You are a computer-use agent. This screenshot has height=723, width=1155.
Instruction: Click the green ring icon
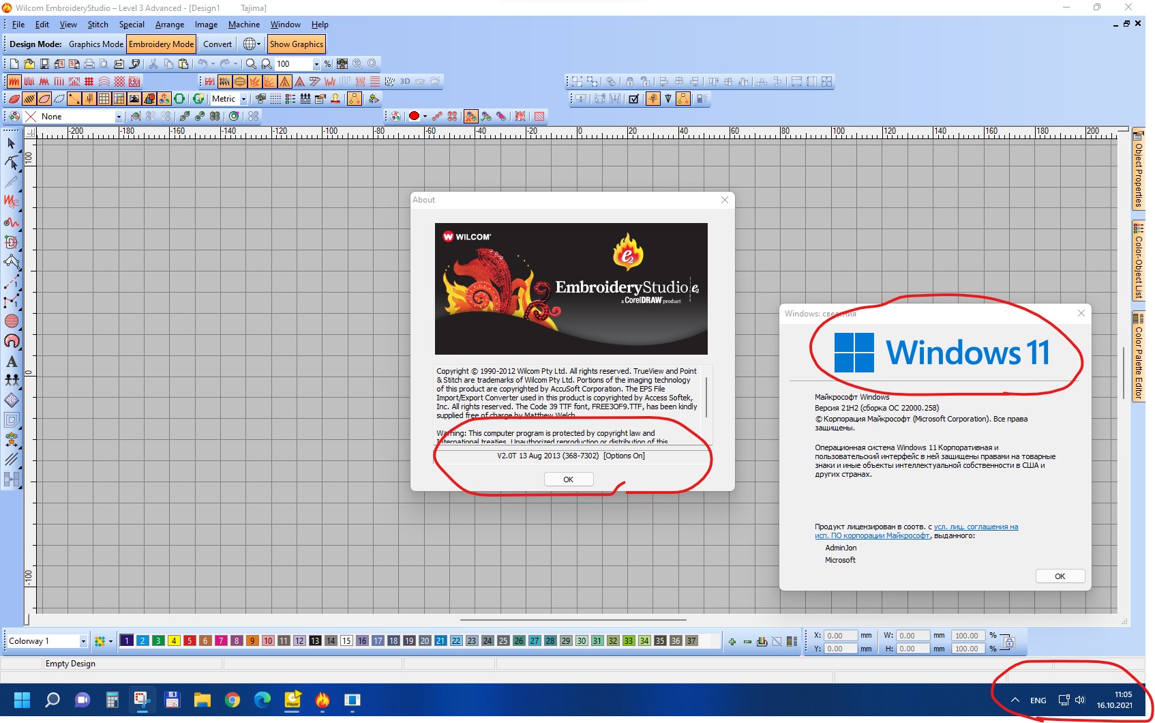[x=179, y=99]
